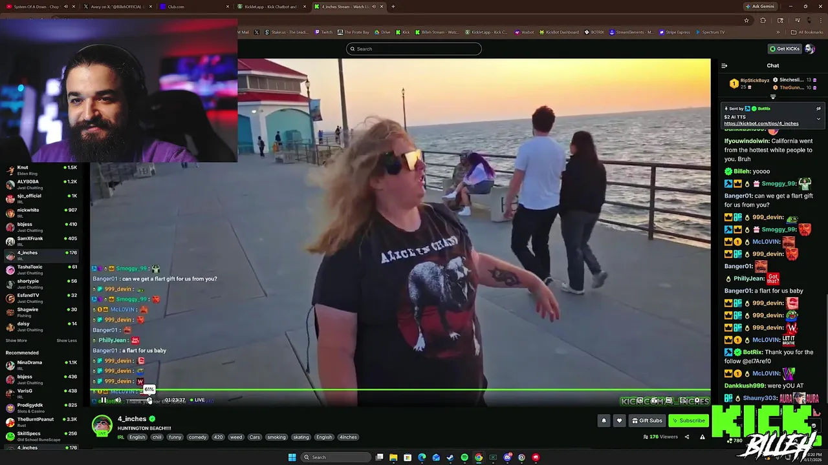Open the user profile avatar menu
Viewport: 828px width, 465px height.
tap(810, 48)
